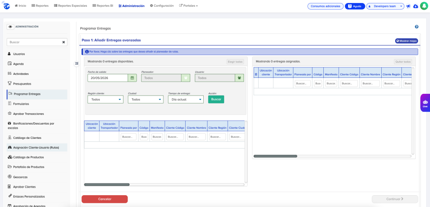Image resolution: width=430 pixels, height=207 pixels.
Task: Open Bonificaciones/Descuentos por escalas
Action: (x=37, y=126)
